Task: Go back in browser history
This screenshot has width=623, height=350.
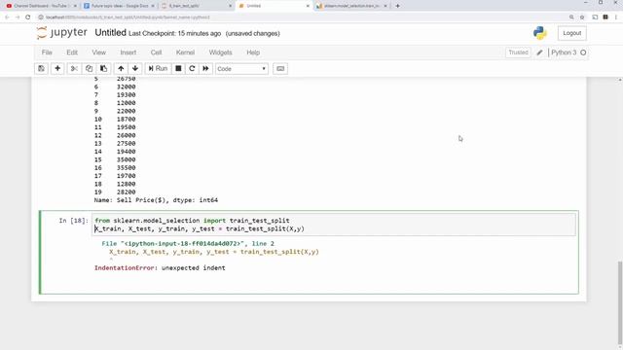Action: tap(7, 17)
